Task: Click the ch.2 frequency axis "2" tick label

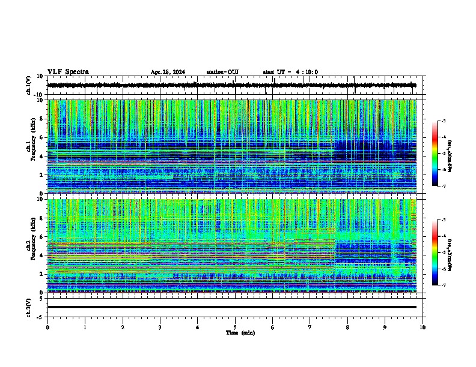Action: (x=41, y=274)
